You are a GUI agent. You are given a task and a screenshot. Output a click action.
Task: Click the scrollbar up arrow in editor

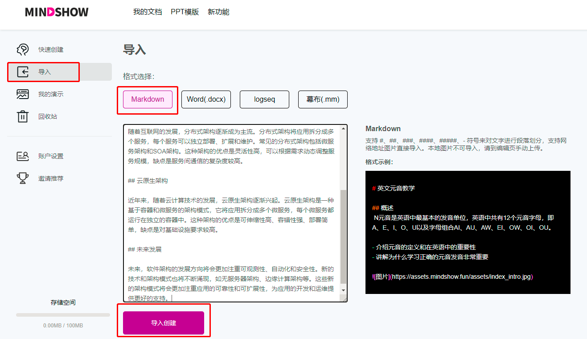pyautogui.click(x=344, y=129)
